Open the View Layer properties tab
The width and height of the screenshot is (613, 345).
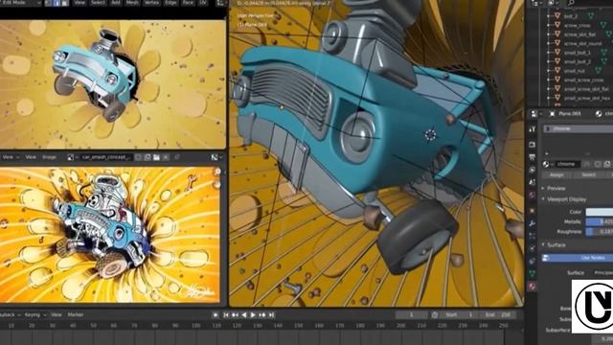(533, 171)
